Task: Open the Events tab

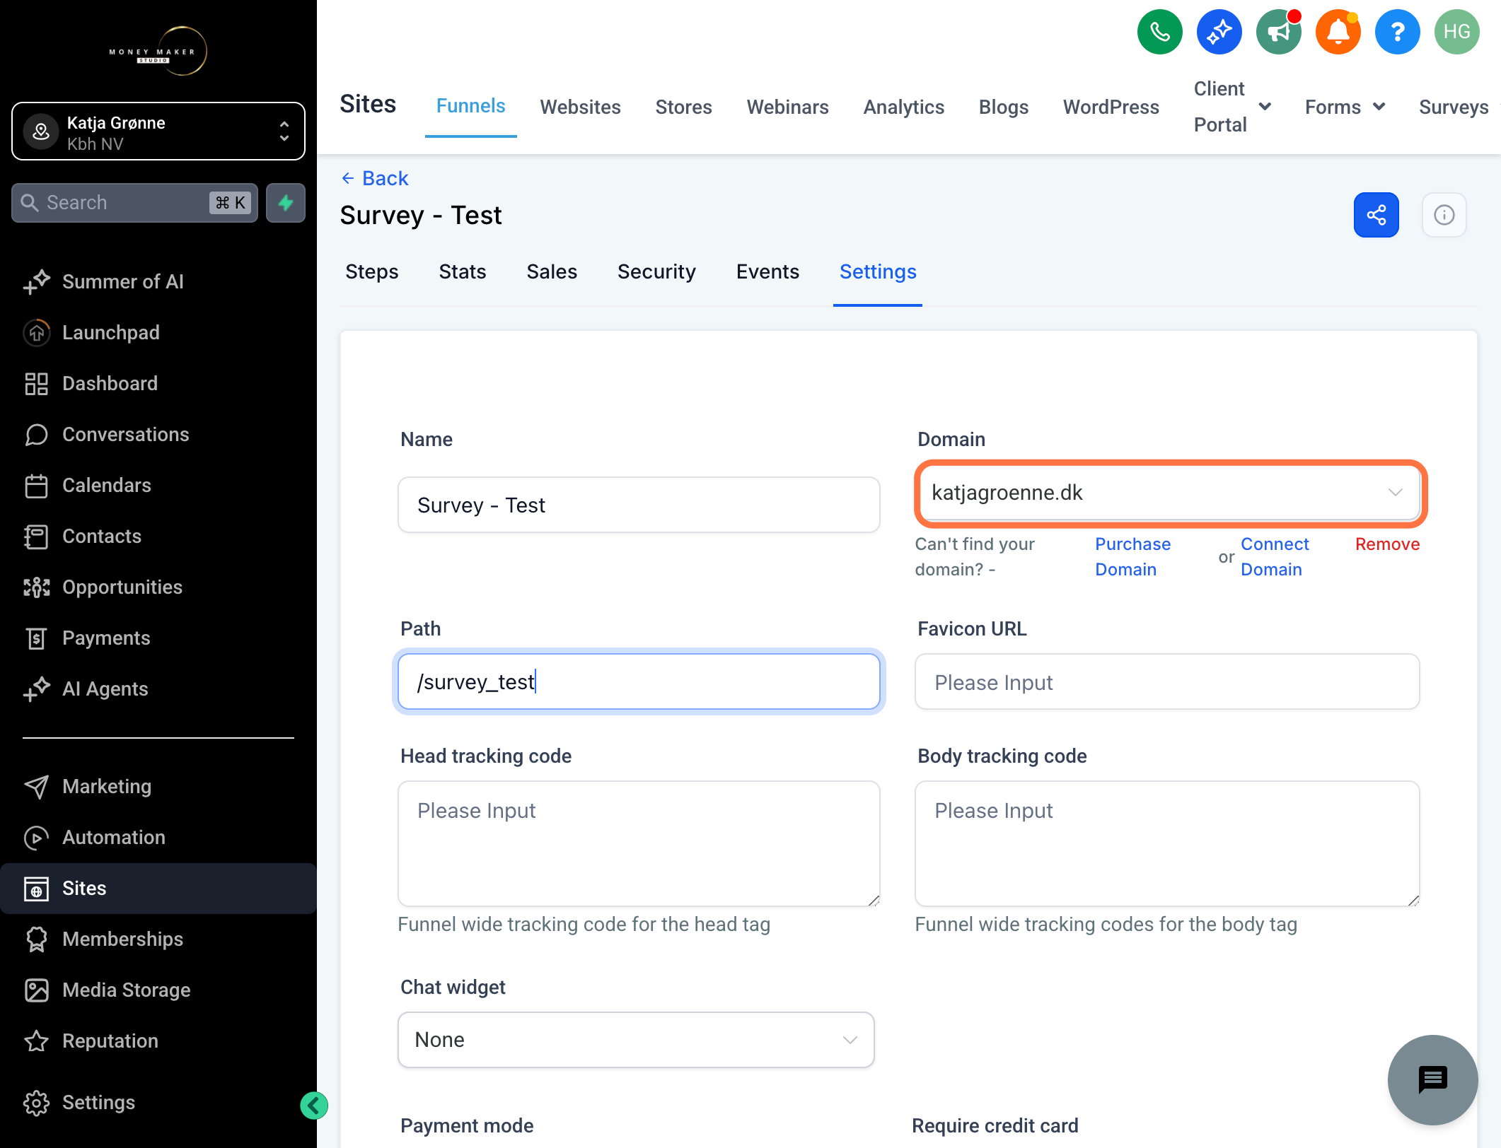Action: click(x=767, y=272)
